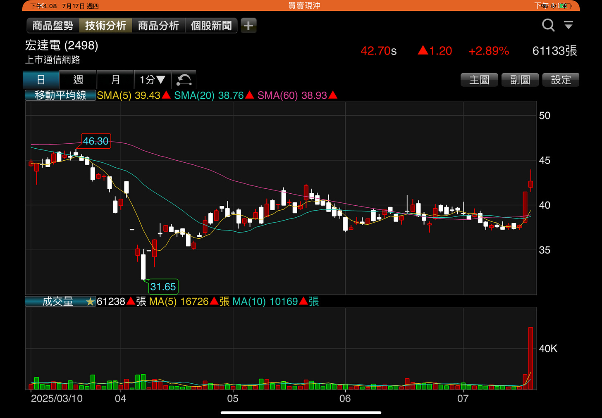Add a new tab with plus button
Image resolution: width=602 pixels, height=418 pixels.
[x=248, y=26]
